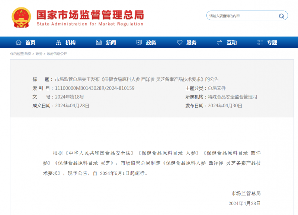
Task: Click the heart icon beside 服务
Action: click(180, 42)
